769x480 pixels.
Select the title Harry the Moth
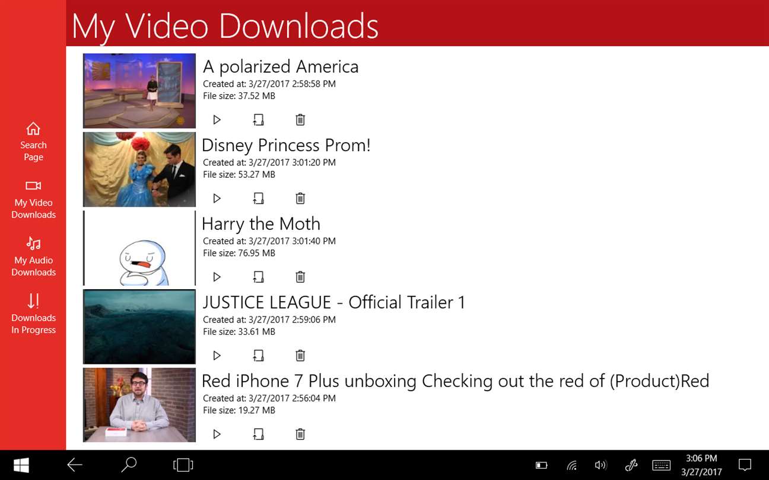(x=261, y=224)
